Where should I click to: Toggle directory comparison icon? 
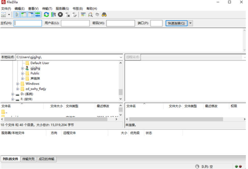tap(90, 15)
